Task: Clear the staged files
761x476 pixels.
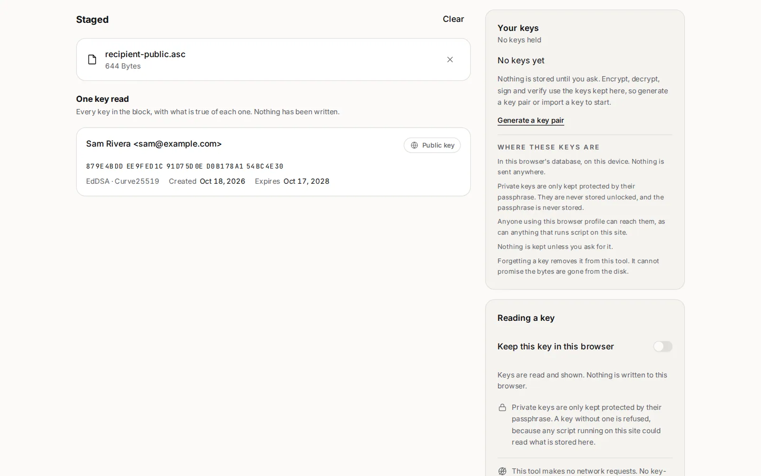Action: 453,19
